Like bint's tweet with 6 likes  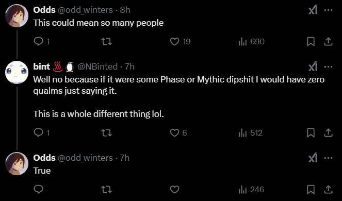(x=174, y=133)
